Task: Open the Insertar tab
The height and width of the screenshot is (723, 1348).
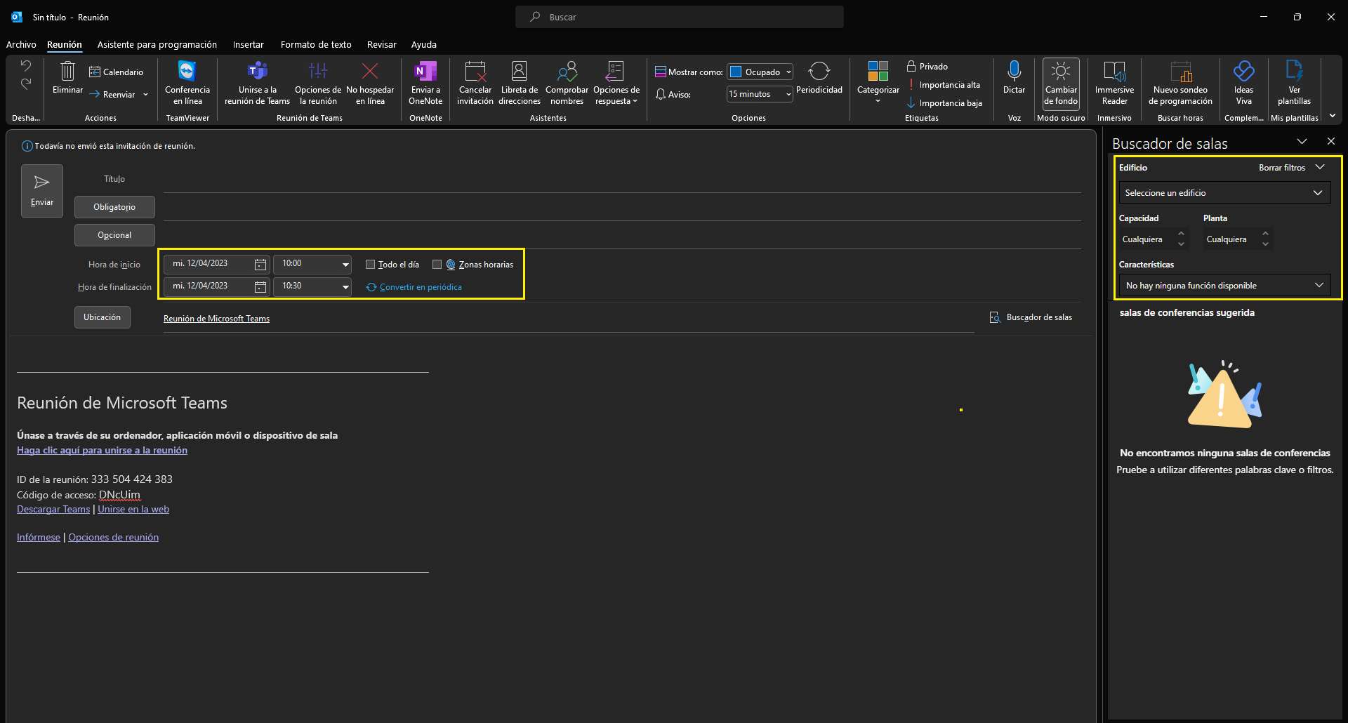Action: pos(248,44)
